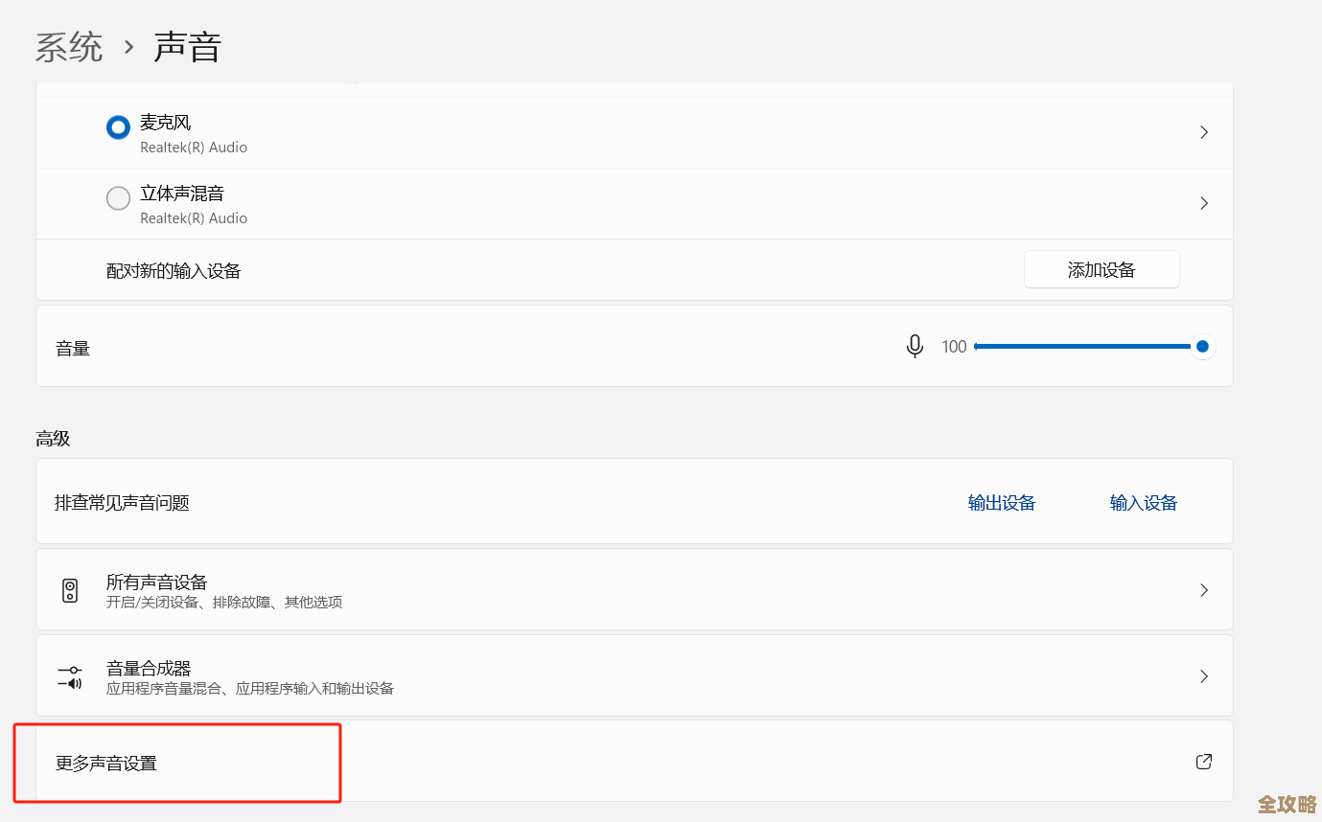Select the 立体声混音 radio button

tap(118, 198)
